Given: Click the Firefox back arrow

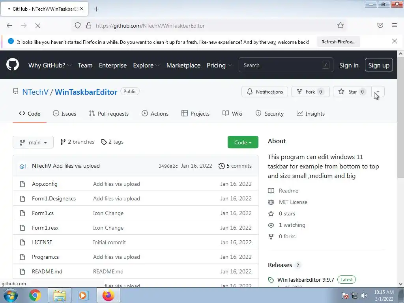Looking at the screenshot, I should [9, 26].
